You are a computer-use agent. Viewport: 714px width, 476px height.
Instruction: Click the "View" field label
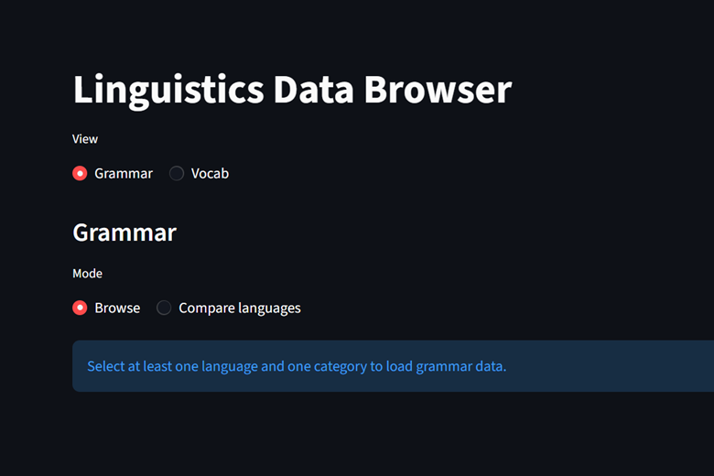(85, 139)
